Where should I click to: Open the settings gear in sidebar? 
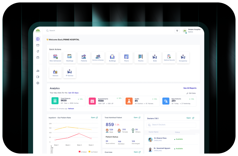(38, 83)
